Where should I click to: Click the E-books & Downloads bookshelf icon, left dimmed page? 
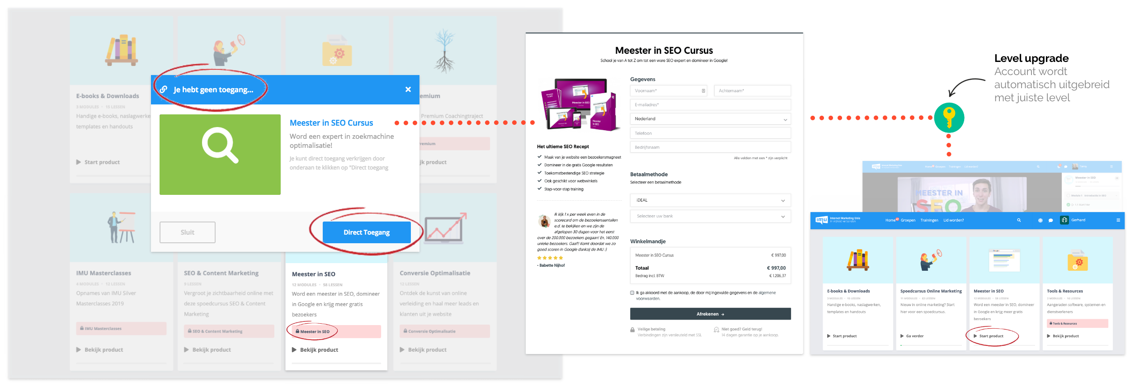(122, 50)
